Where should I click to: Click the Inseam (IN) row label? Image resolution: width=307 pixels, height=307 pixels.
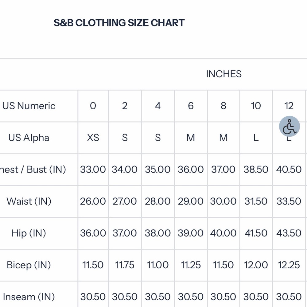[29, 297]
